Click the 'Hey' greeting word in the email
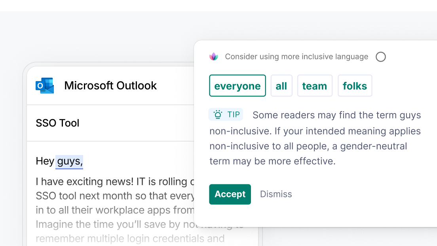437x246 pixels. [x=45, y=161]
